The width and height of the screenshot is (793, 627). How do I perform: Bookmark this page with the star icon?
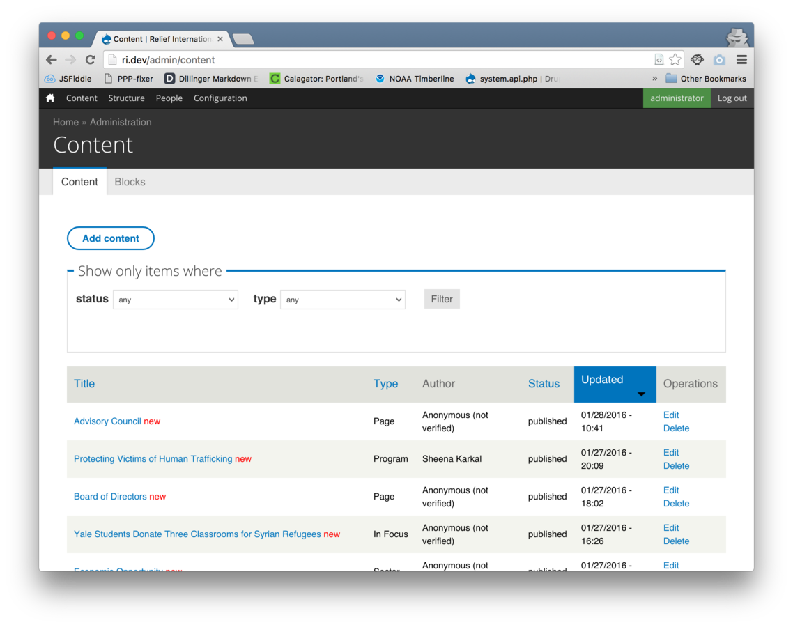point(675,60)
